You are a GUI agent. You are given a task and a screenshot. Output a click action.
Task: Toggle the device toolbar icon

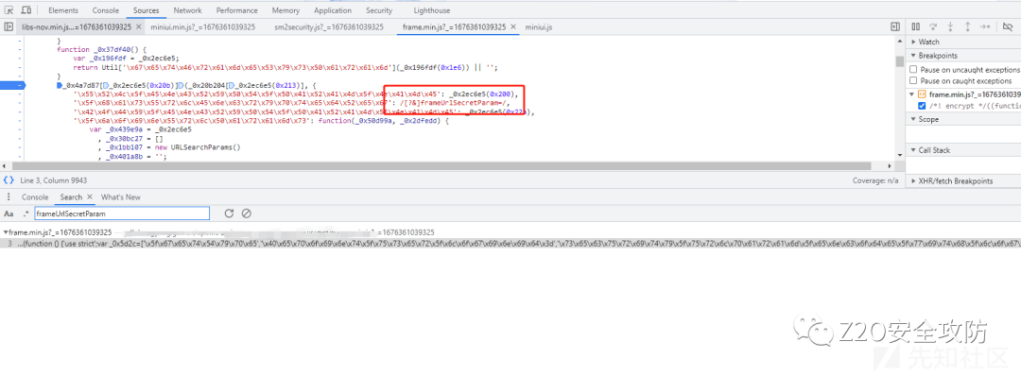click(x=26, y=9)
